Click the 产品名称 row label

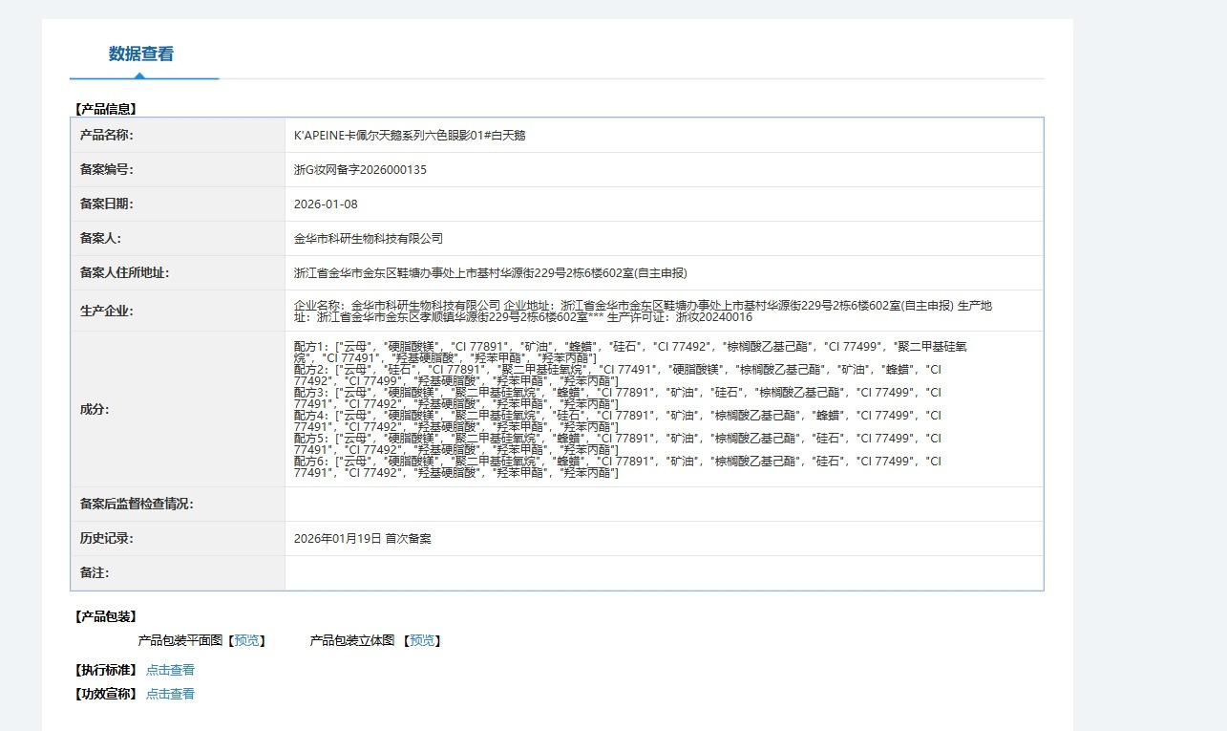pos(107,135)
